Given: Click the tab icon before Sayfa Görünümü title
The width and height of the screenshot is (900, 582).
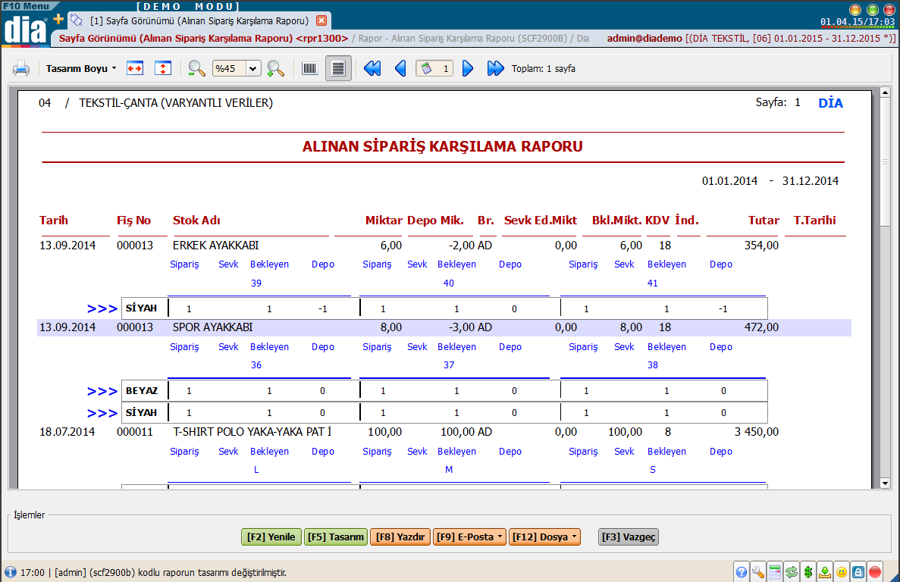Looking at the screenshot, I should coord(76,20).
